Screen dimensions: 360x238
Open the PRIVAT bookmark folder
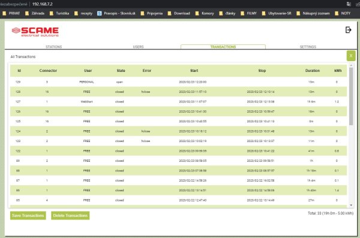pyautogui.click(x=11, y=13)
